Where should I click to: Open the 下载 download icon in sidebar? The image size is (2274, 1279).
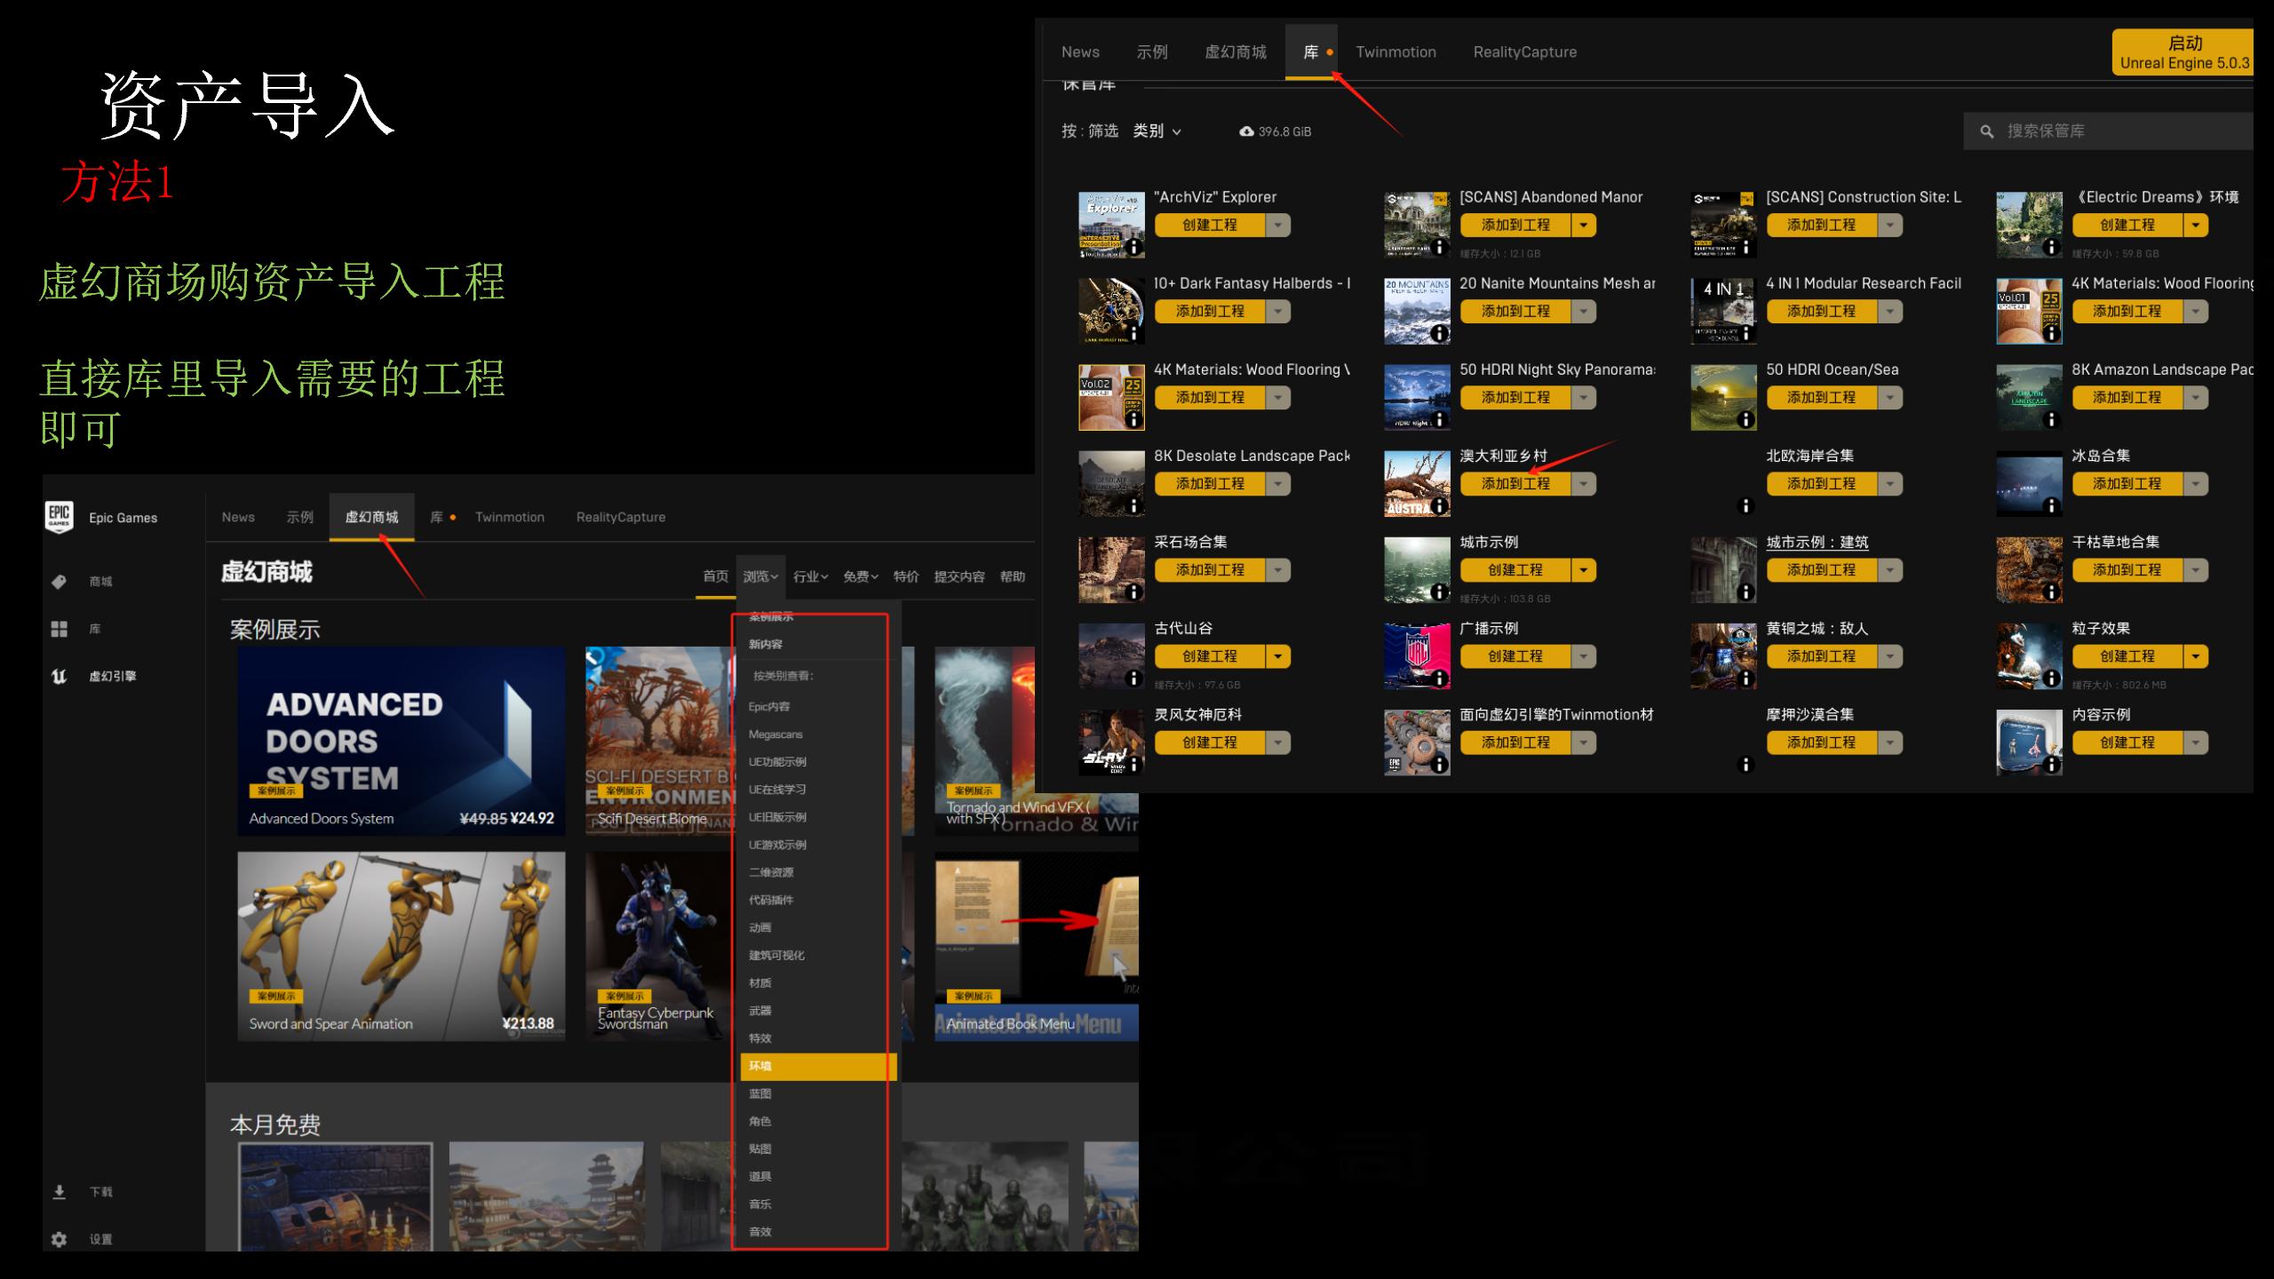point(60,1192)
